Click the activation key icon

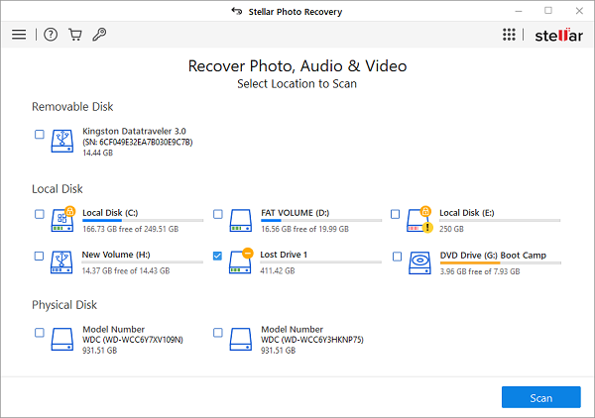tap(99, 35)
